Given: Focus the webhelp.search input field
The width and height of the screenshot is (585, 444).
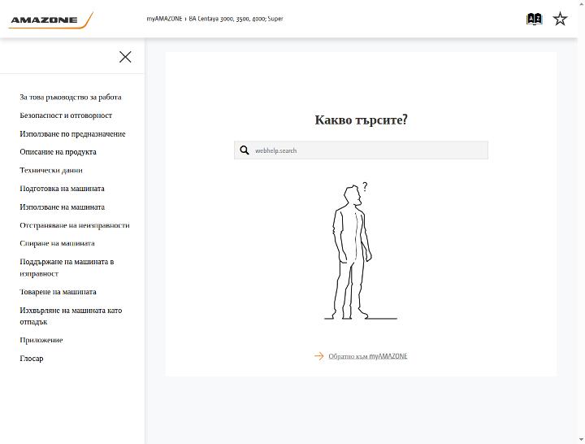Looking at the screenshot, I should coord(361,150).
